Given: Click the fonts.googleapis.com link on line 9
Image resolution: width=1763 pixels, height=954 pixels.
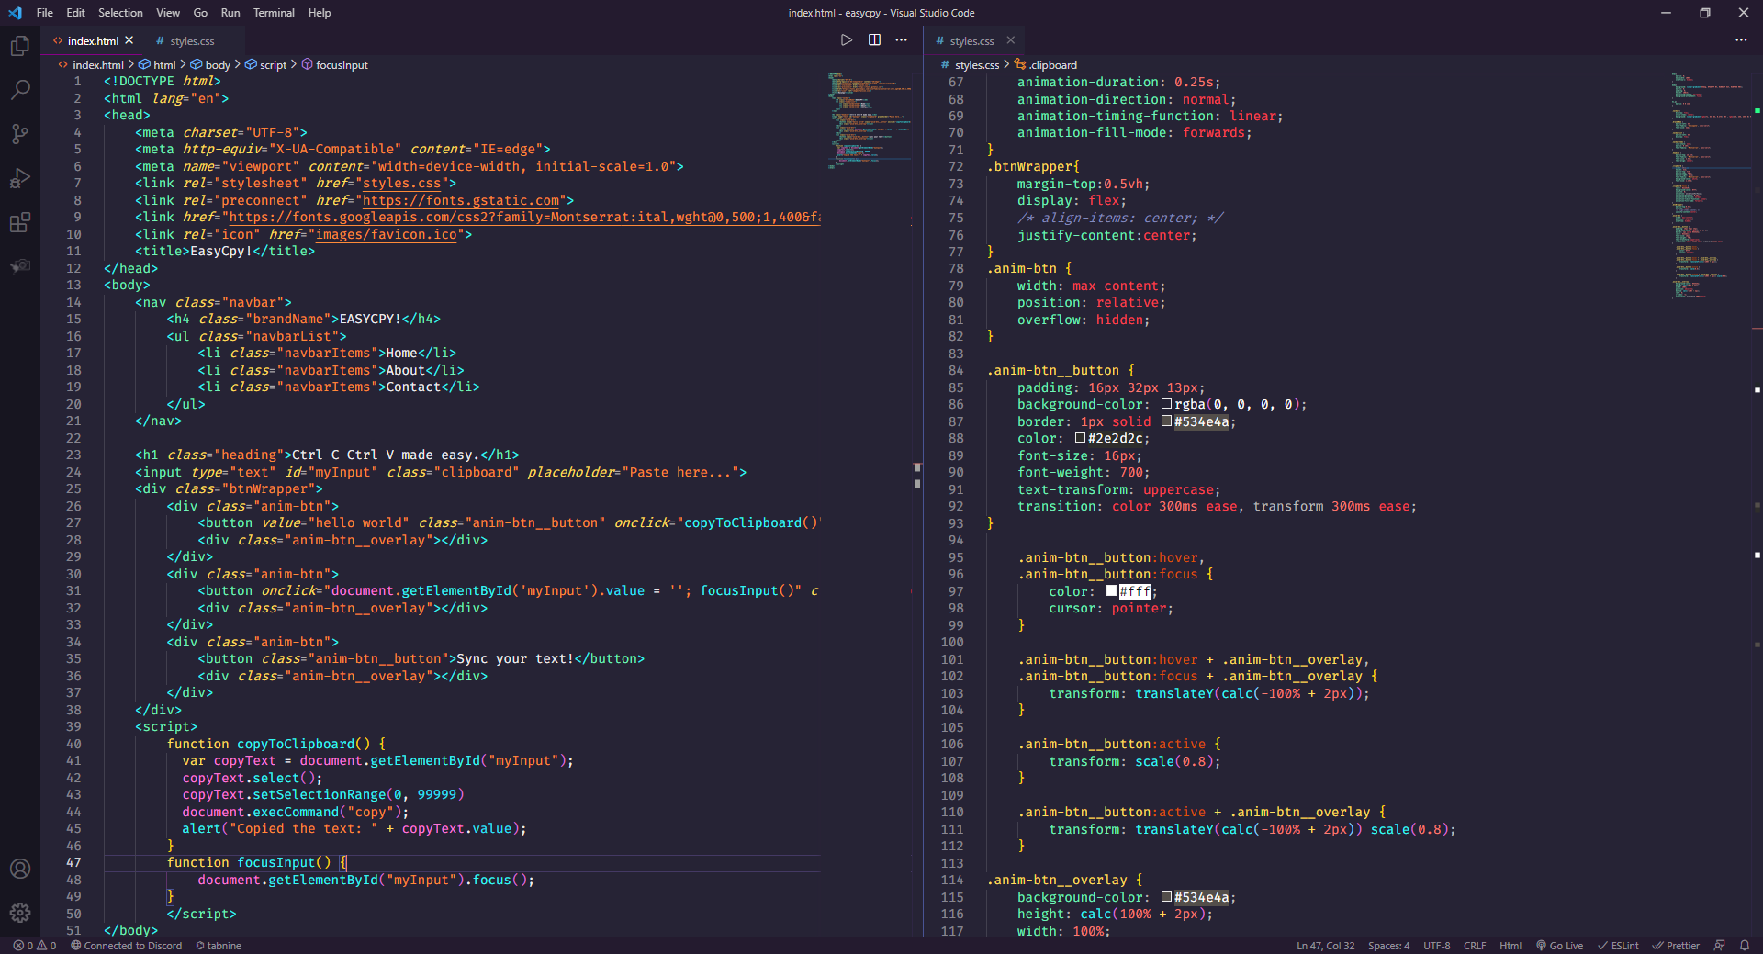Looking at the screenshot, I should tap(524, 218).
